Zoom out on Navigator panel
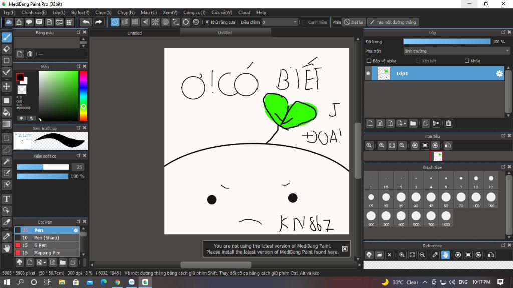The image size is (513, 288). pos(402,145)
